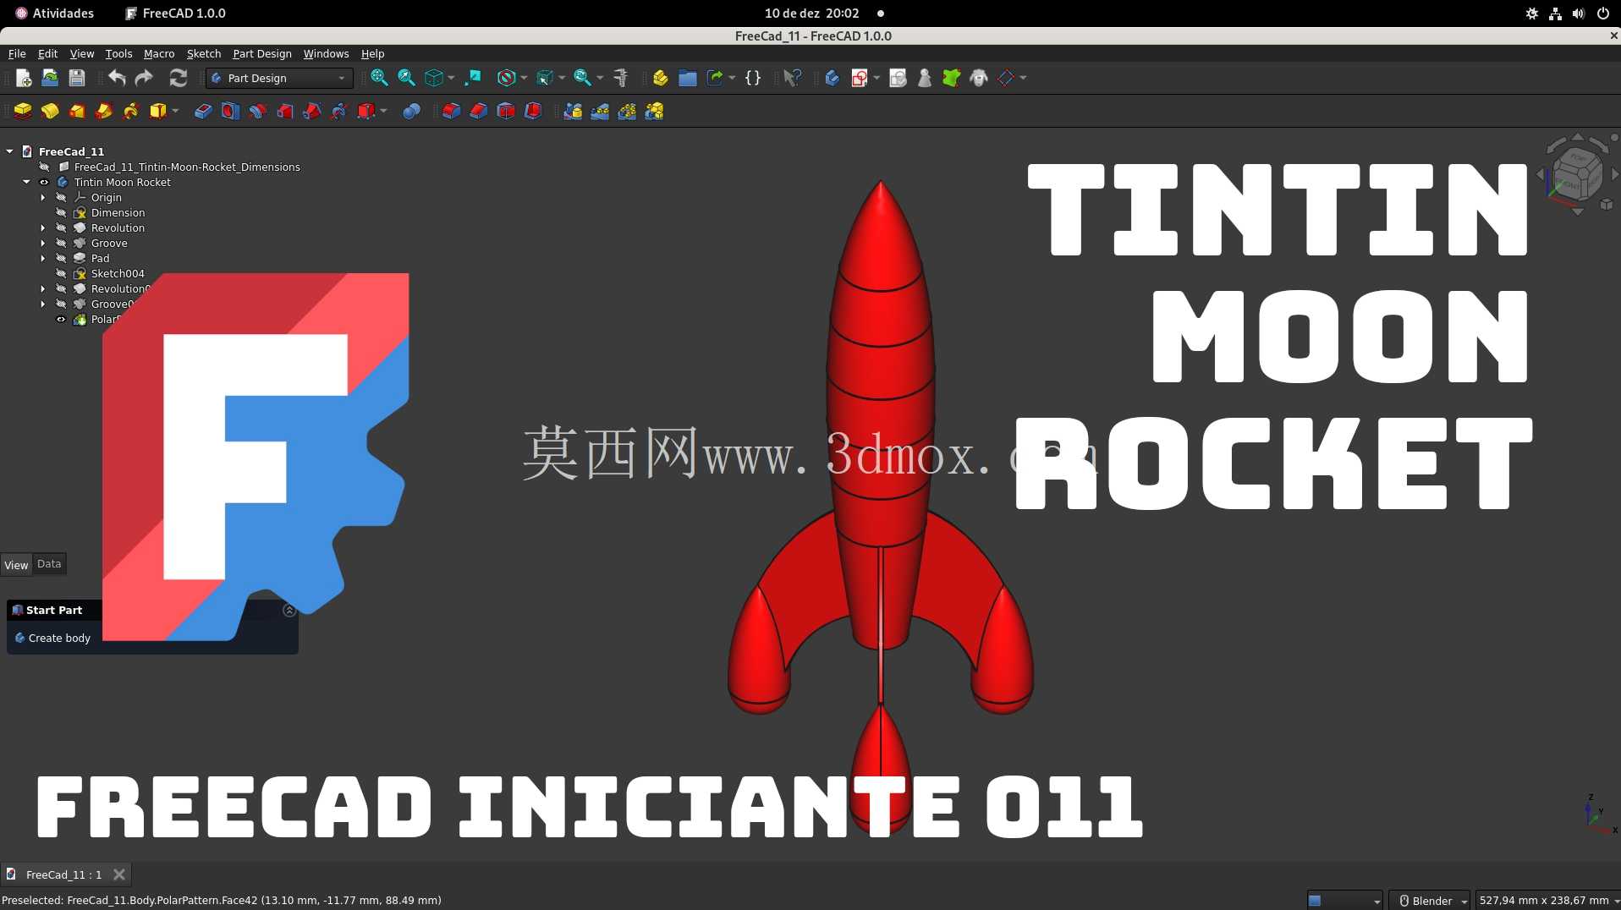Show the hidden Dimension sketch
This screenshot has width=1621, height=910.
click(x=61, y=212)
